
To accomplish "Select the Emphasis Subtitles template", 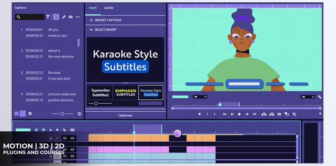I will point(125,92).
